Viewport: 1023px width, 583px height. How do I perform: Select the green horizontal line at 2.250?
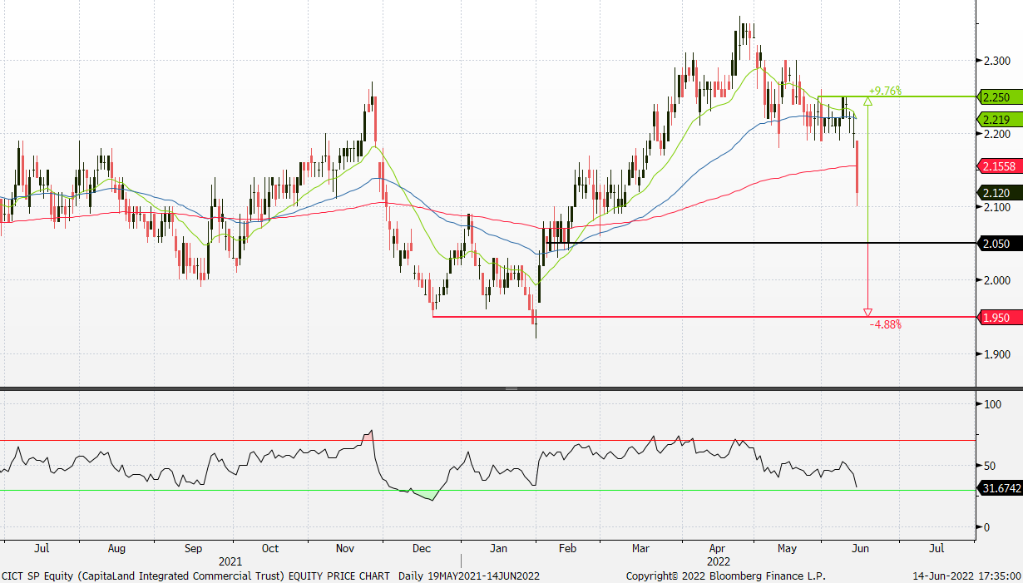(897, 96)
